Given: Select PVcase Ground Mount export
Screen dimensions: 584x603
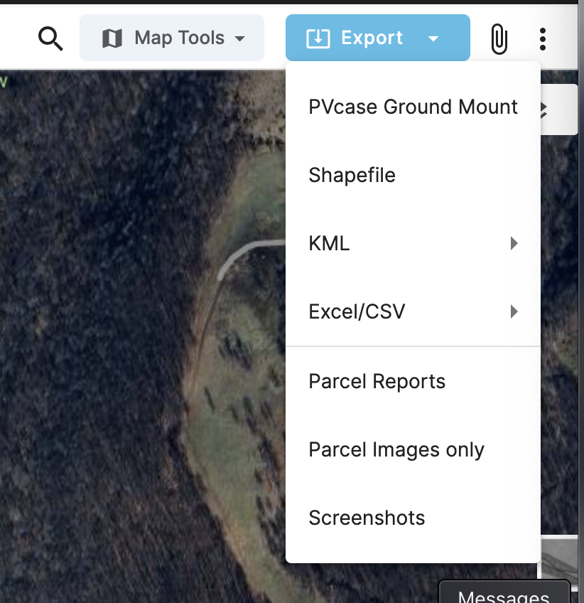Looking at the screenshot, I should point(413,107).
